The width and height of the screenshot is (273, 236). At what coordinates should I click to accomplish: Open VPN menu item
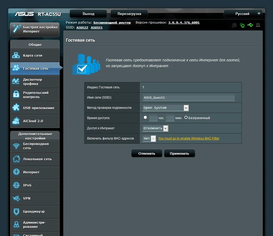(x=35, y=199)
